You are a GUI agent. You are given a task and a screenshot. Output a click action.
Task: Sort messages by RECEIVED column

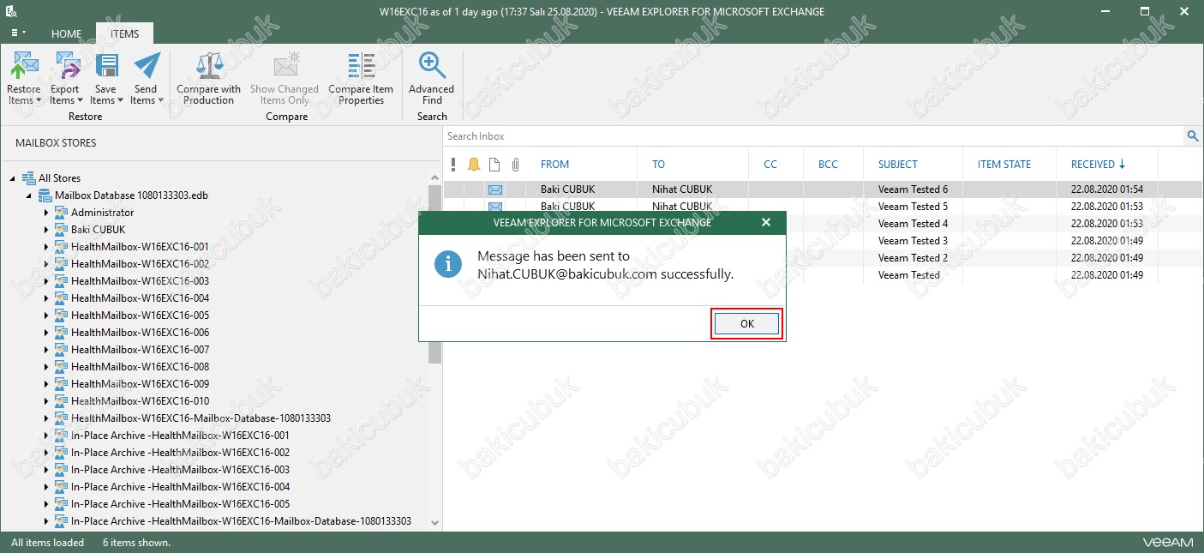(1099, 165)
